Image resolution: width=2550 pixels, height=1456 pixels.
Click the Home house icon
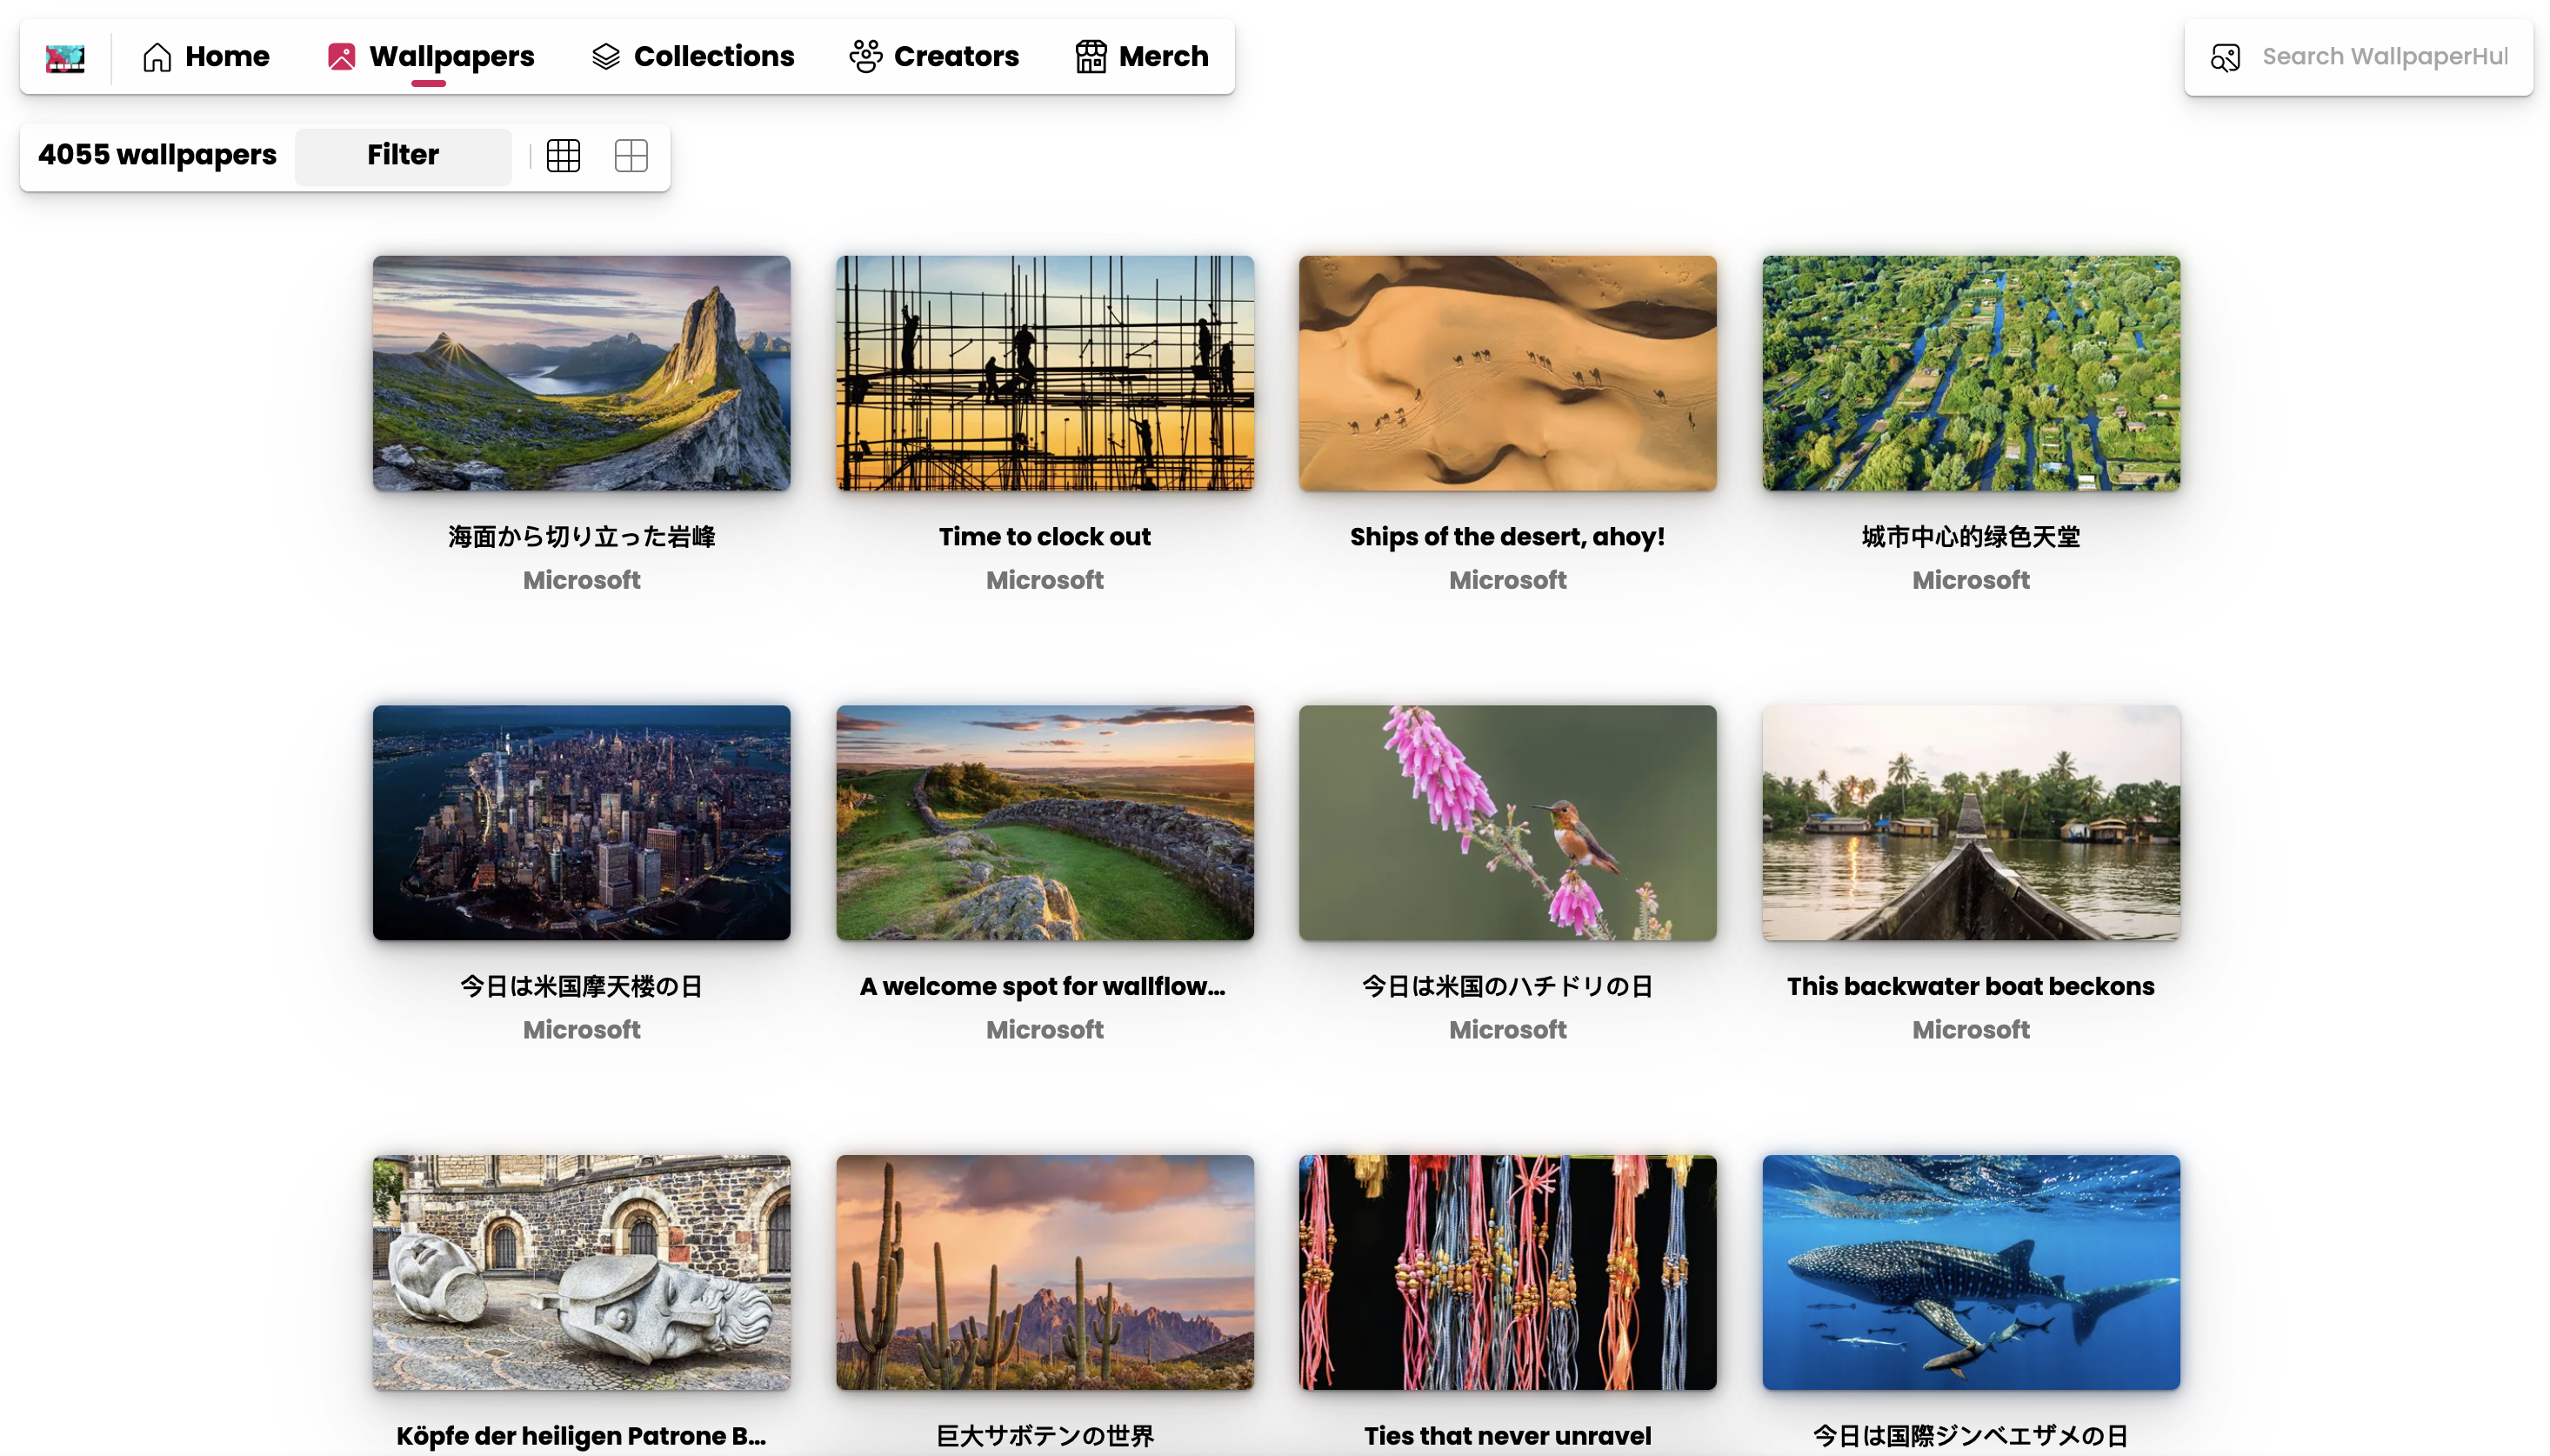click(157, 57)
